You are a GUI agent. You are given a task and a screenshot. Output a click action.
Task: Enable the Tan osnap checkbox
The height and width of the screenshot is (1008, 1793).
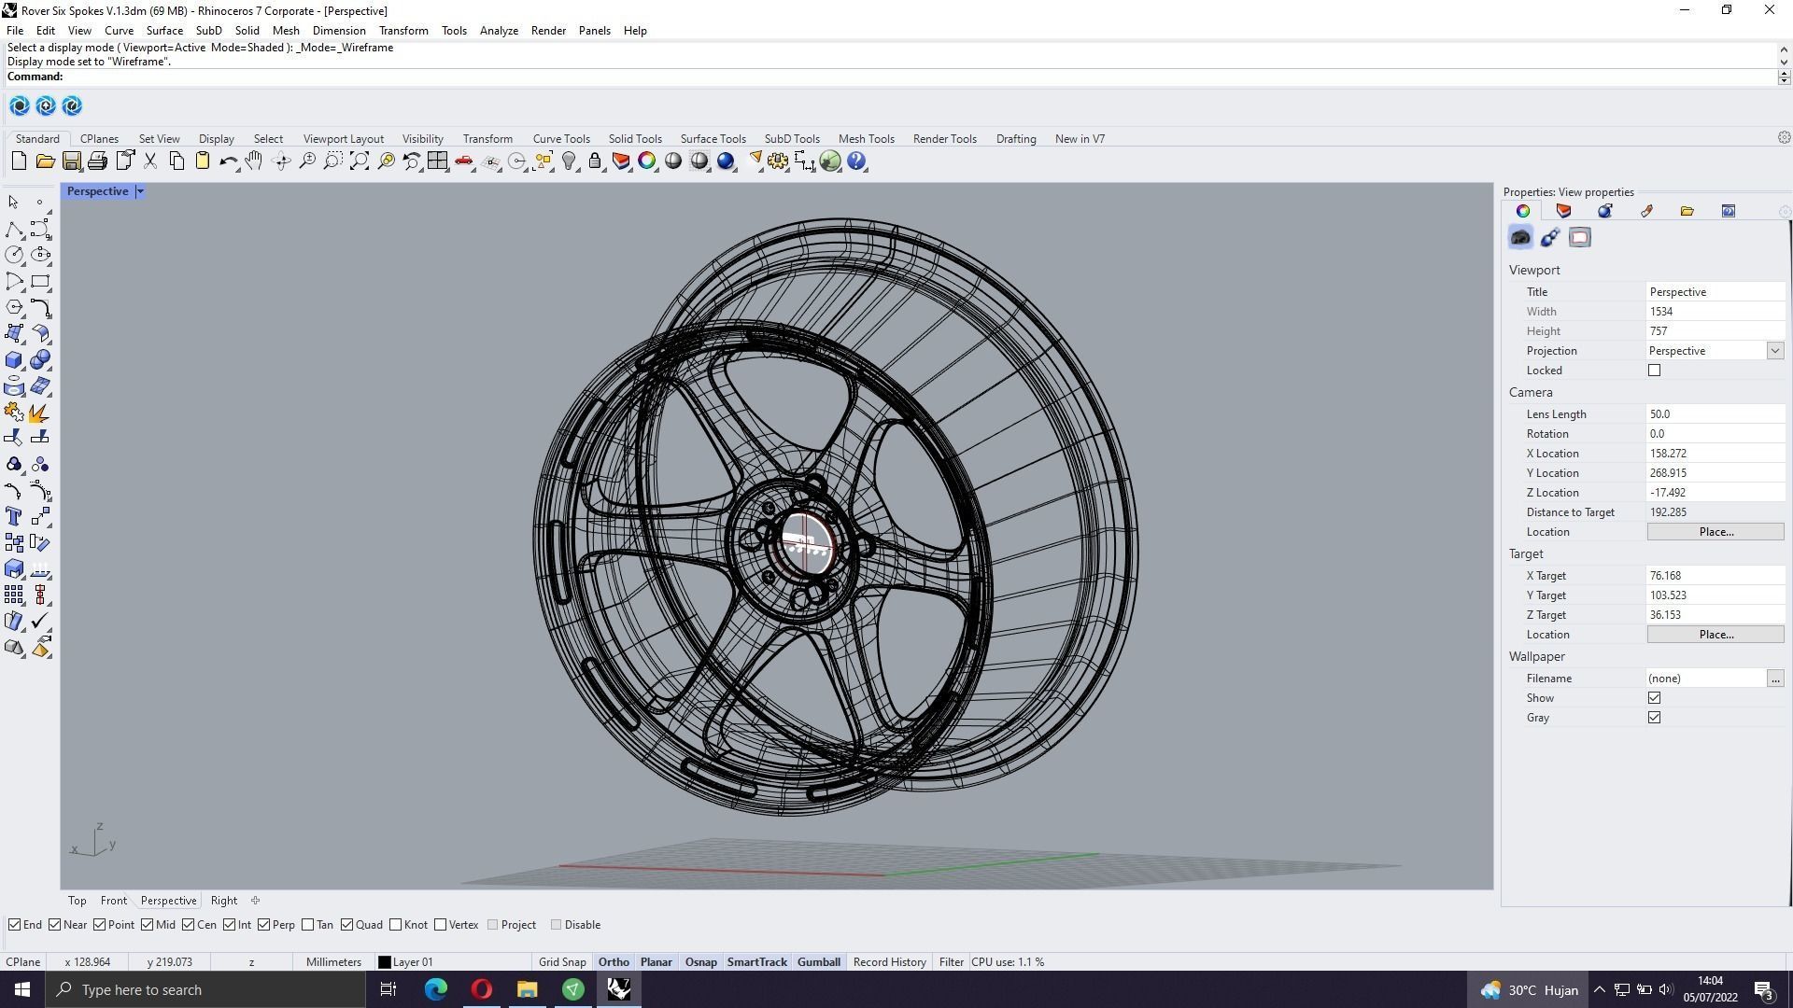pyautogui.click(x=308, y=925)
